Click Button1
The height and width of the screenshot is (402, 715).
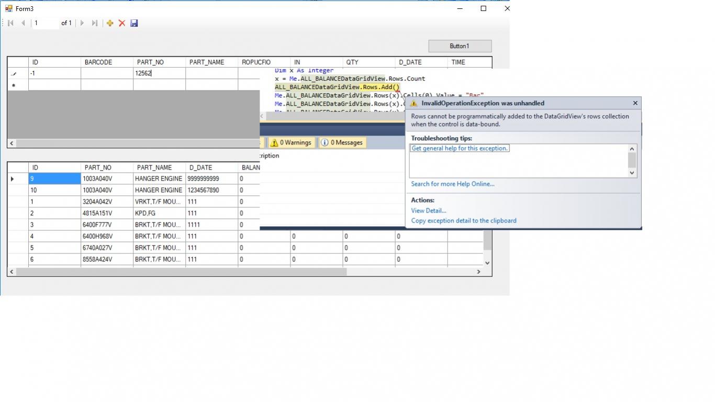pyautogui.click(x=460, y=46)
